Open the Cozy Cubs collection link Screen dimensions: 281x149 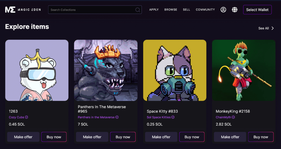coord(16,117)
